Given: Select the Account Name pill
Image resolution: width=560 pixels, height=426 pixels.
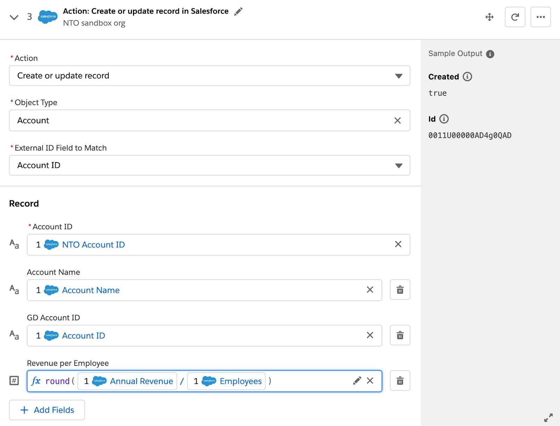Looking at the screenshot, I should (x=78, y=290).
